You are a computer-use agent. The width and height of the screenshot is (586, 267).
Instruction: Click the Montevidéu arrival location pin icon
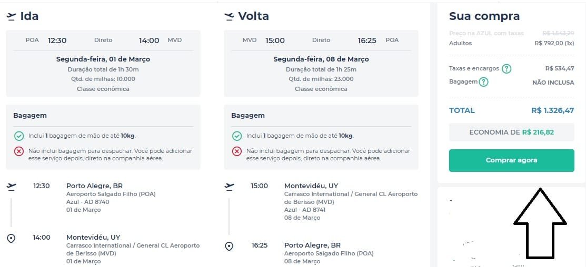coord(11,238)
